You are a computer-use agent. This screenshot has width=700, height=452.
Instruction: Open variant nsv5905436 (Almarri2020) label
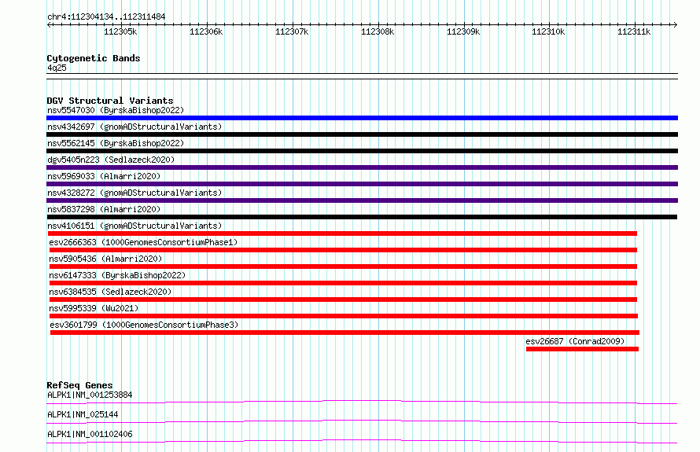tap(106, 259)
